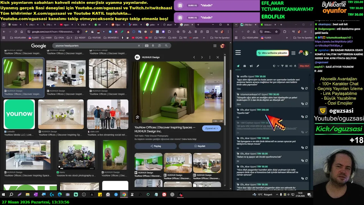The width and height of the screenshot is (364, 205).
Task: Open OYUN bookmark folder
Action: 59,38
